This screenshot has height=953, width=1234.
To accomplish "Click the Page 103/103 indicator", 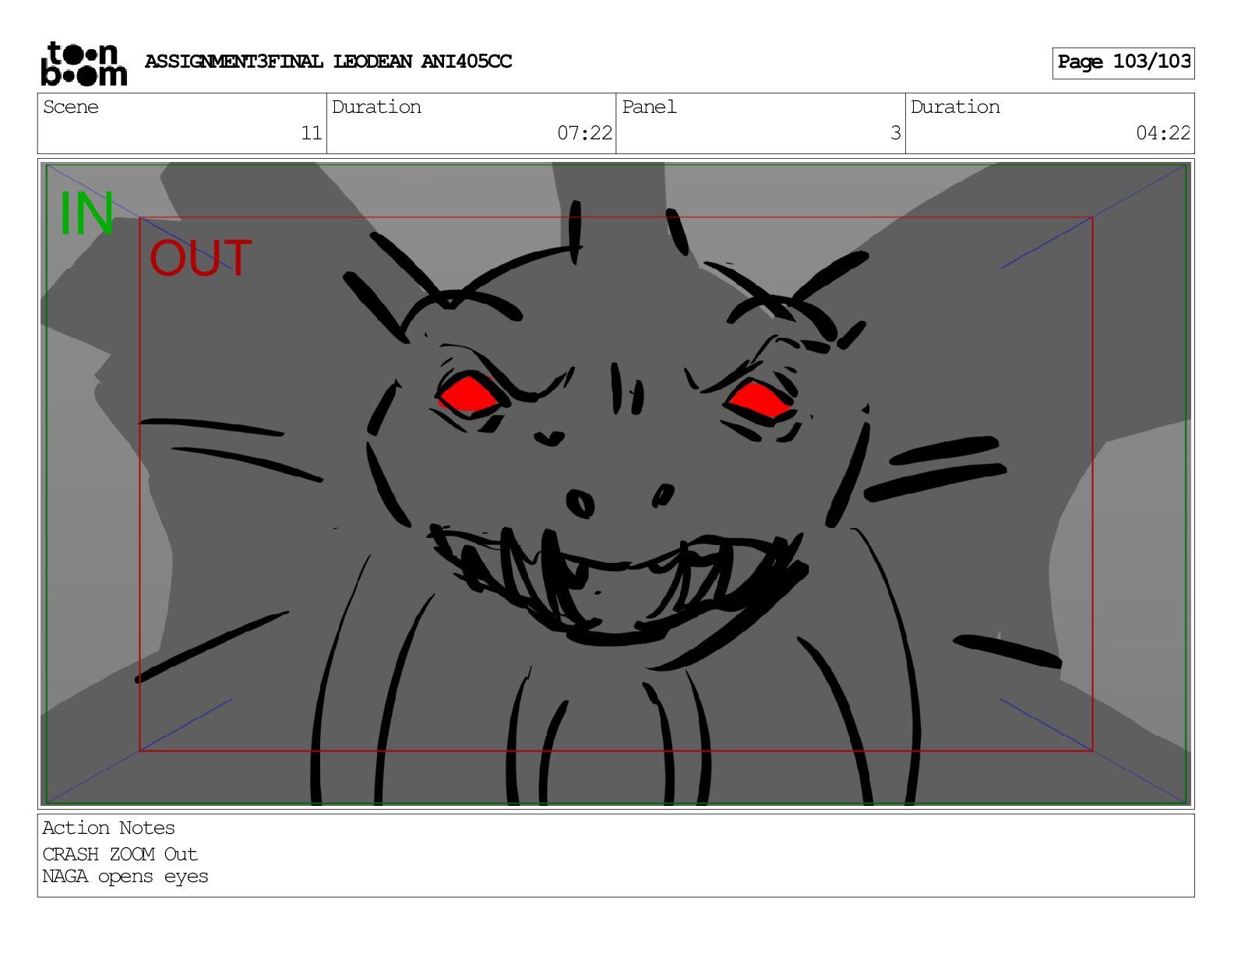I will tap(1123, 62).
